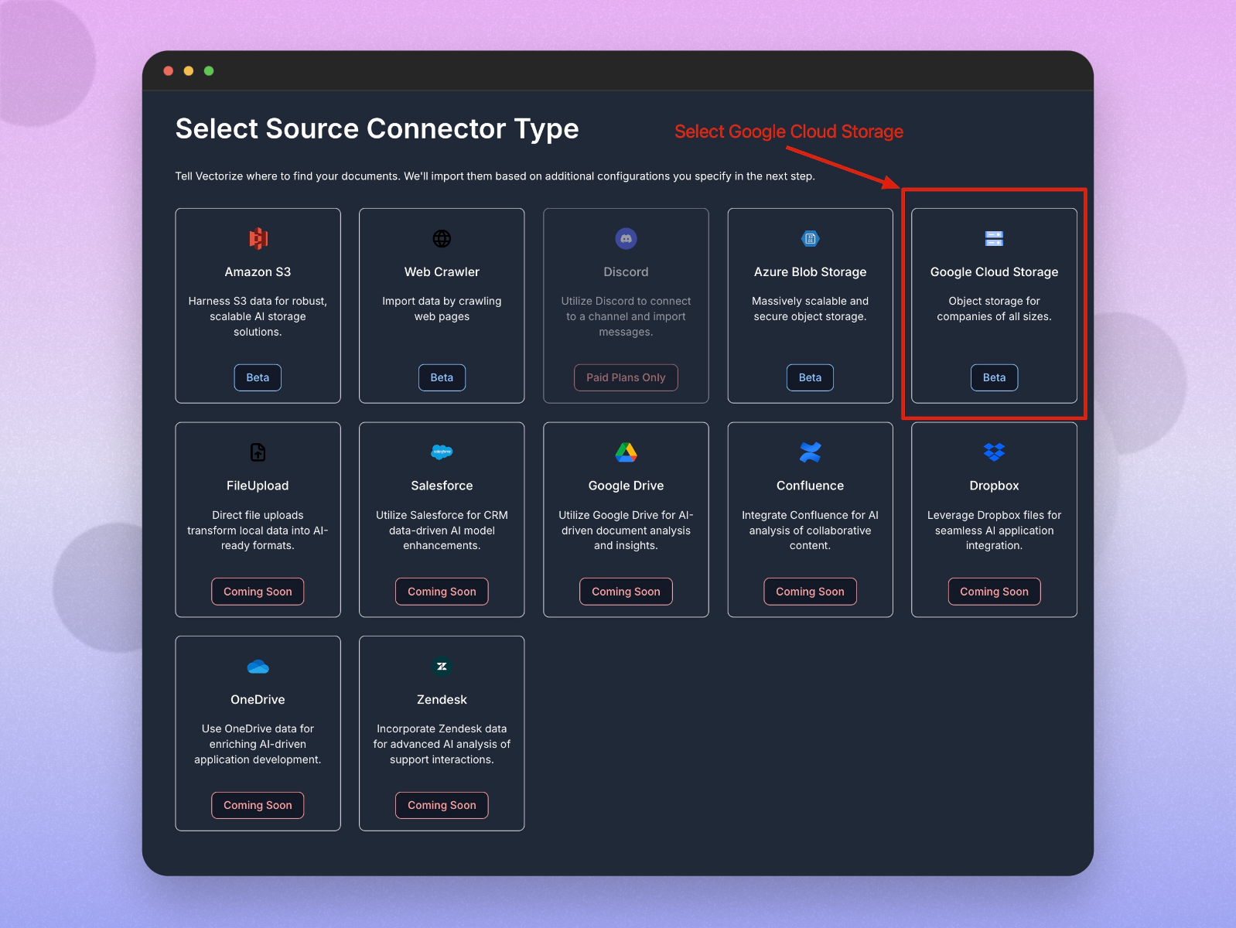Screen dimensions: 1236x928
Task: Click Coming Soon badge under OneDrive
Action: tap(258, 805)
